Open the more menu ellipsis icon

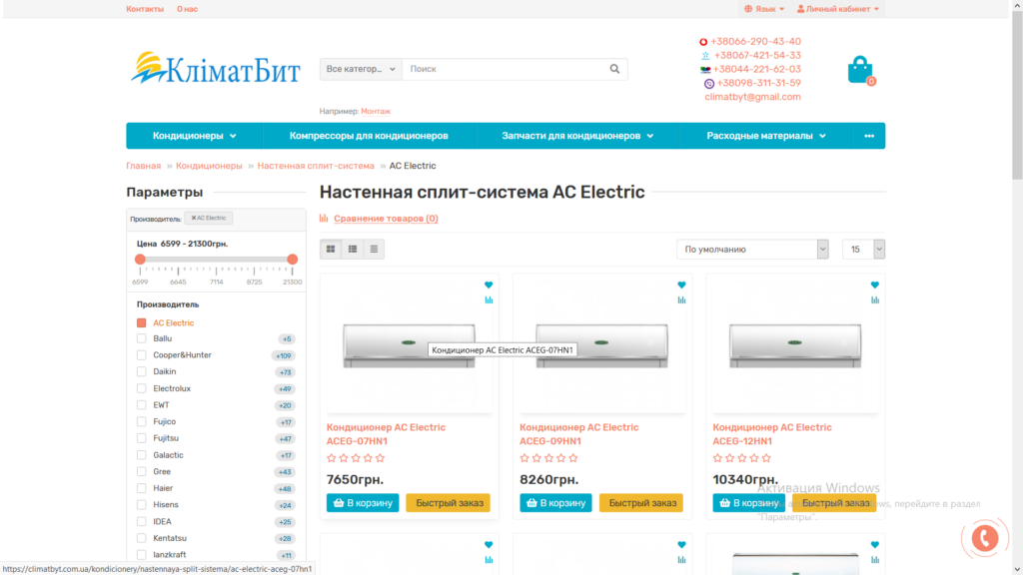click(x=869, y=136)
